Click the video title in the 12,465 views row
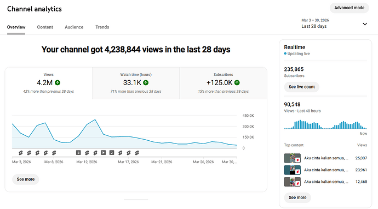The image size is (378, 209). point(326,182)
